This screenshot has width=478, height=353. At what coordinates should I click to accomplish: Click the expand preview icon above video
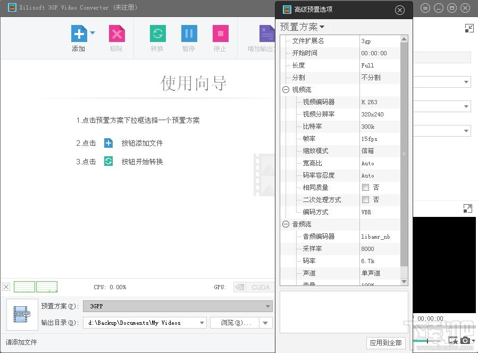468,208
